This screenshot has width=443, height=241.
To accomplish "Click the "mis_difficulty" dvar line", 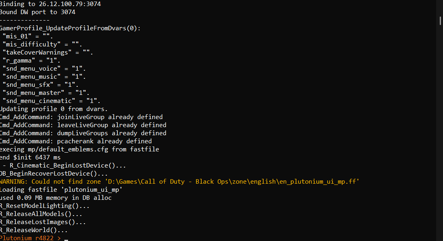I will click(43, 44).
